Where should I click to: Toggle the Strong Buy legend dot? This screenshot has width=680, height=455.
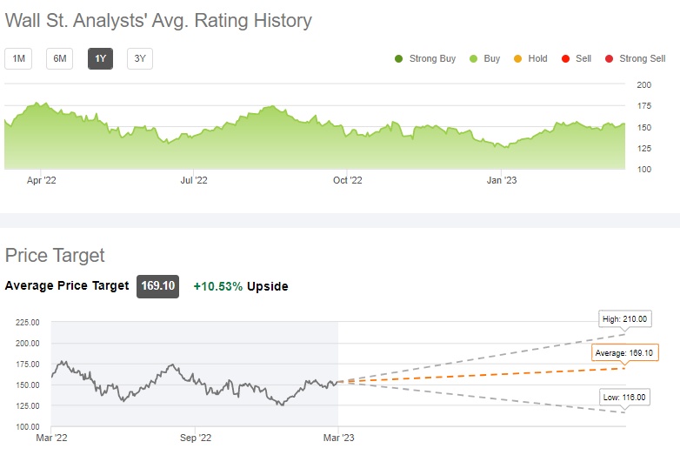[x=399, y=59]
